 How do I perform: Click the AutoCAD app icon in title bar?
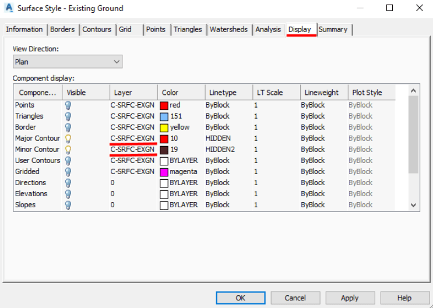[x=9, y=8]
